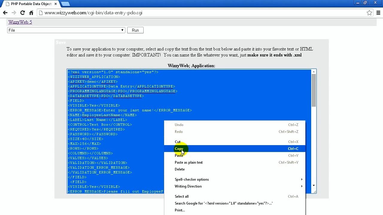This screenshot has width=383, height=215.
Task: Go back with the browser back arrow
Action: pyautogui.click(x=5, y=13)
